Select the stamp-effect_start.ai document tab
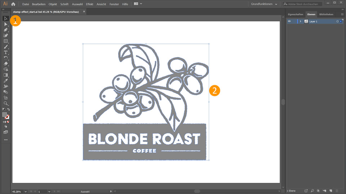The image size is (346, 194). click(x=46, y=12)
